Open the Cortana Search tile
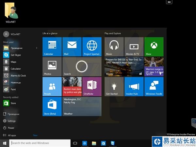This screenshot has height=147, width=196. [82, 67]
